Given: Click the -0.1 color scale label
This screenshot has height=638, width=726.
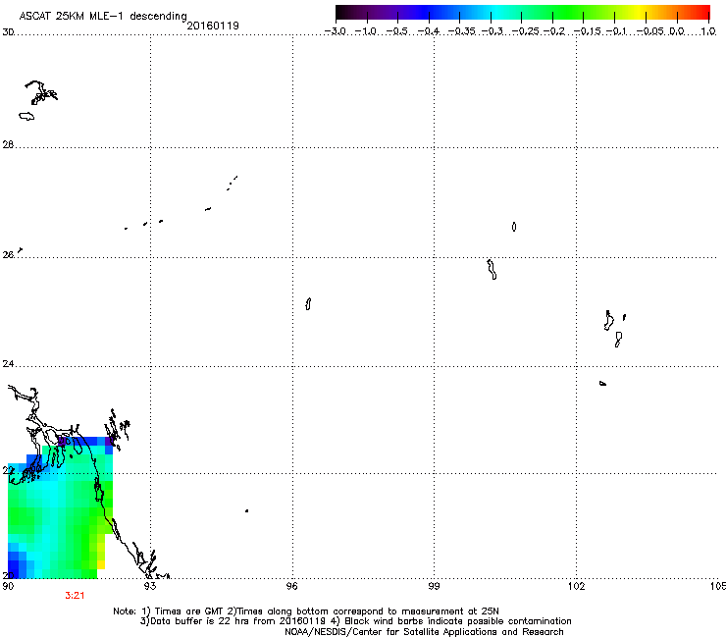Looking at the screenshot, I should (x=616, y=31).
